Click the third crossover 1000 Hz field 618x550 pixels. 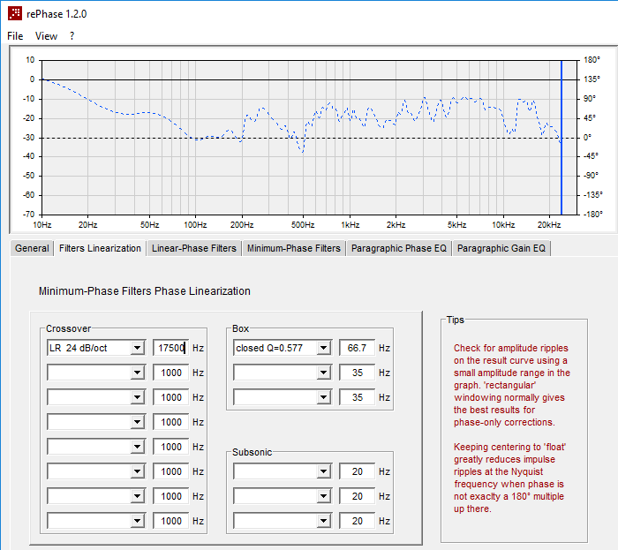tap(171, 397)
